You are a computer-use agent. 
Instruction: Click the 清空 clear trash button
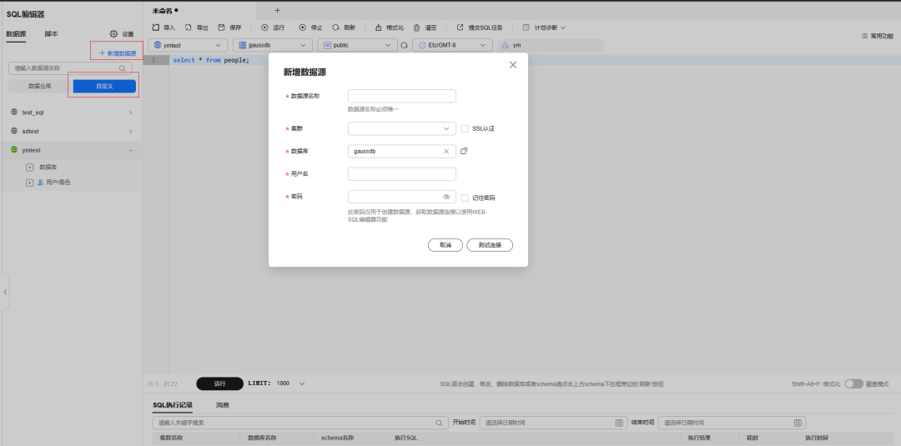click(x=425, y=28)
